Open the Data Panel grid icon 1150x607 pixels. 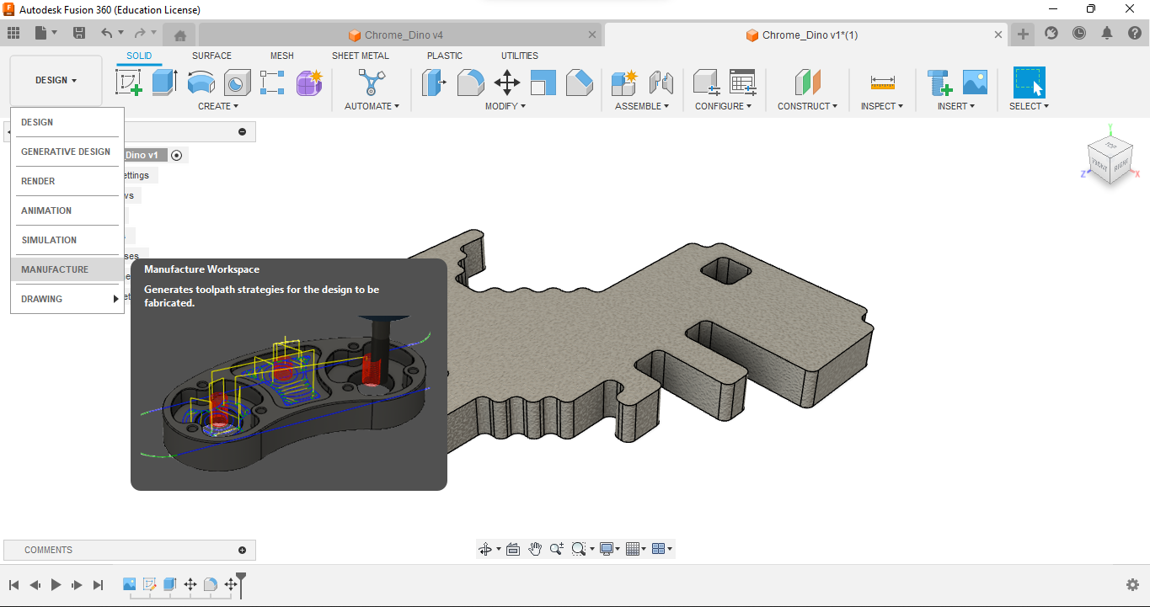coord(13,33)
